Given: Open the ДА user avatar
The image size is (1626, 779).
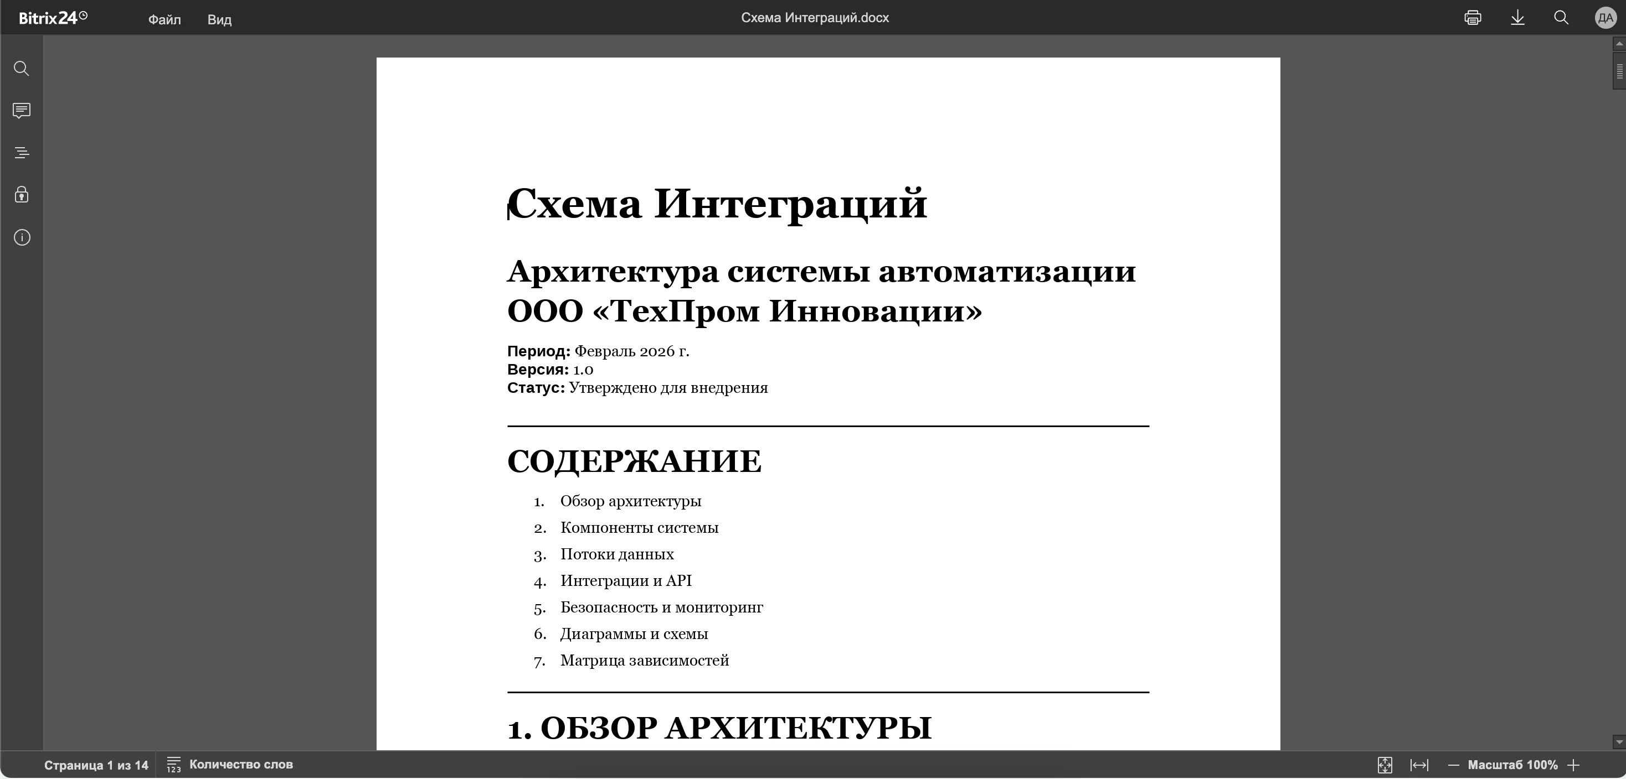Looking at the screenshot, I should click(1605, 18).
